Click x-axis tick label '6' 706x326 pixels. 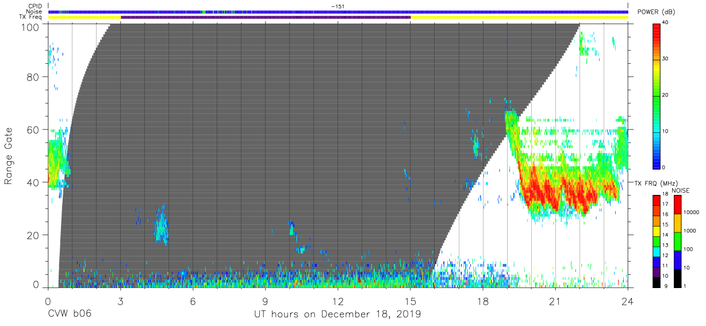(193, 301)
